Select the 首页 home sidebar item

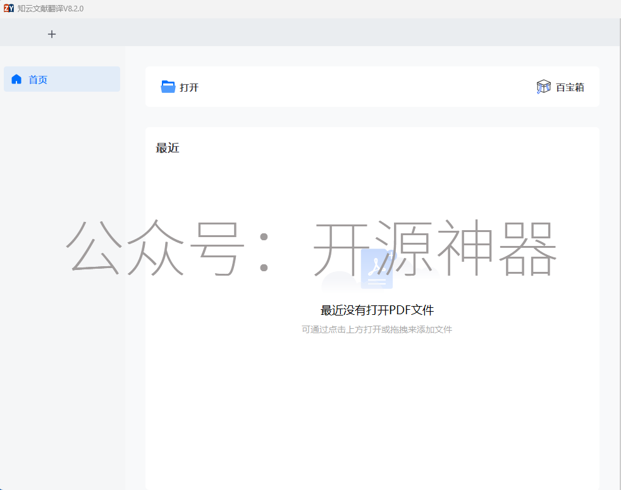pos(62,79)
